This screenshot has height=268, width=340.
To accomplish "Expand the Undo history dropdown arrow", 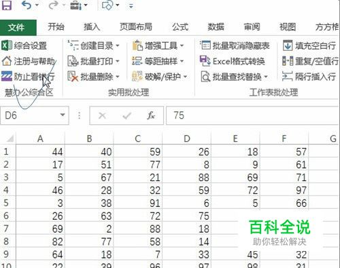I will (x=37, y=5).
